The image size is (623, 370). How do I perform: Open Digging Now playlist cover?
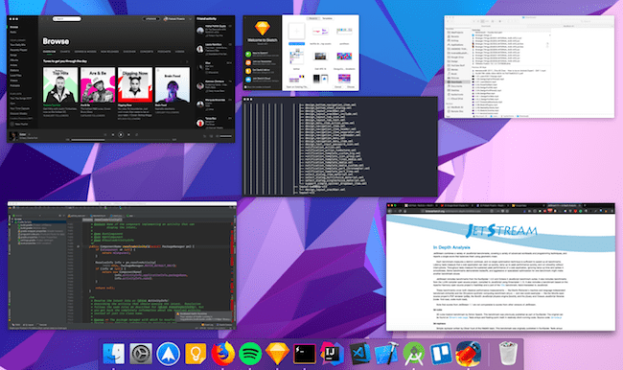135,85
